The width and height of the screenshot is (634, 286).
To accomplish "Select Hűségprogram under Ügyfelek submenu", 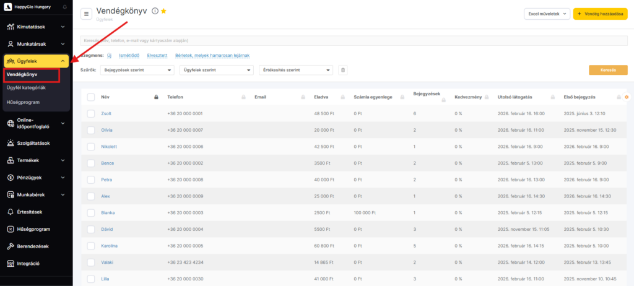I will [x=24, y=102].
